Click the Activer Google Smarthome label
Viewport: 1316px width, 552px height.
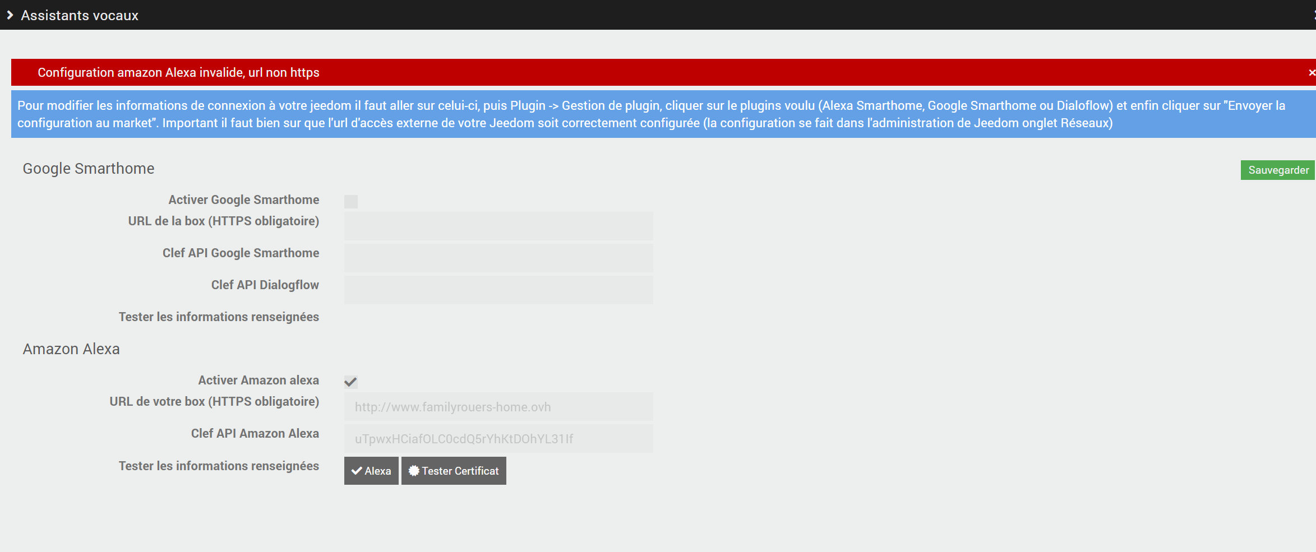(x=244, y=200)
